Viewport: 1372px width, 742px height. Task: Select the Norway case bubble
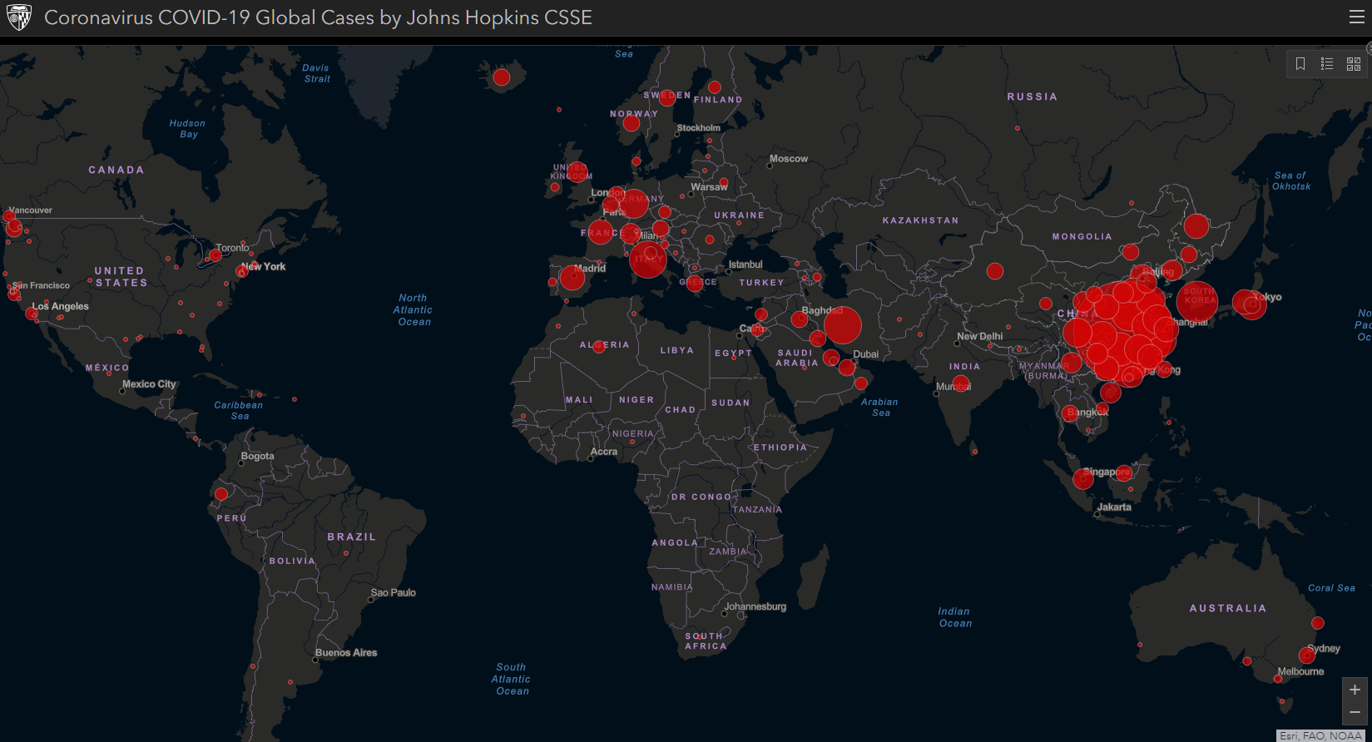tap(632, 123)
